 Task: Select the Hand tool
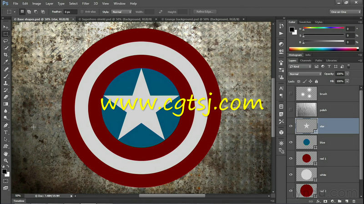click(x=6, y=154)
